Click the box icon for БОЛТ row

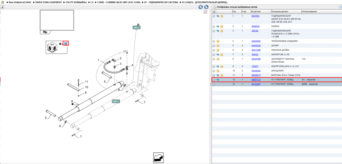(x=221, y=75)
